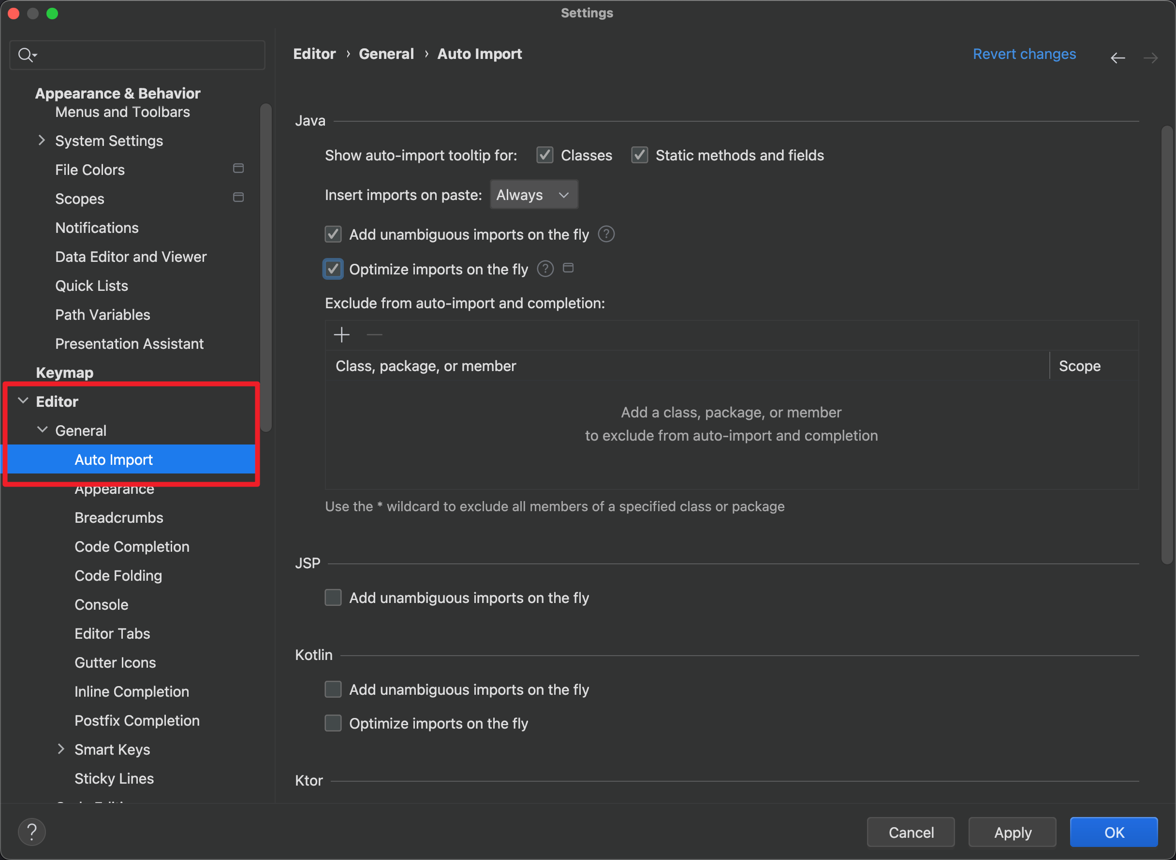
Task: Enable Kotlin Optimize imports on the fly
Action: click(334, 723)
